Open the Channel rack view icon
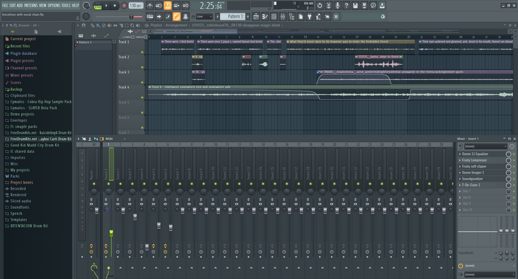 click(x=274, y=16)
